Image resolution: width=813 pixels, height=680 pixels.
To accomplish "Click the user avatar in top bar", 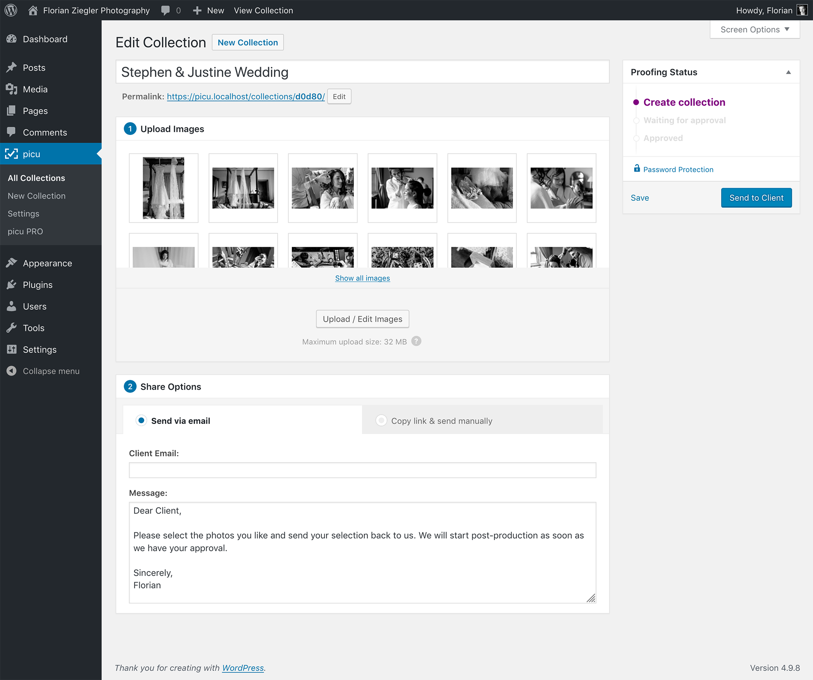I will click(802, 10).
